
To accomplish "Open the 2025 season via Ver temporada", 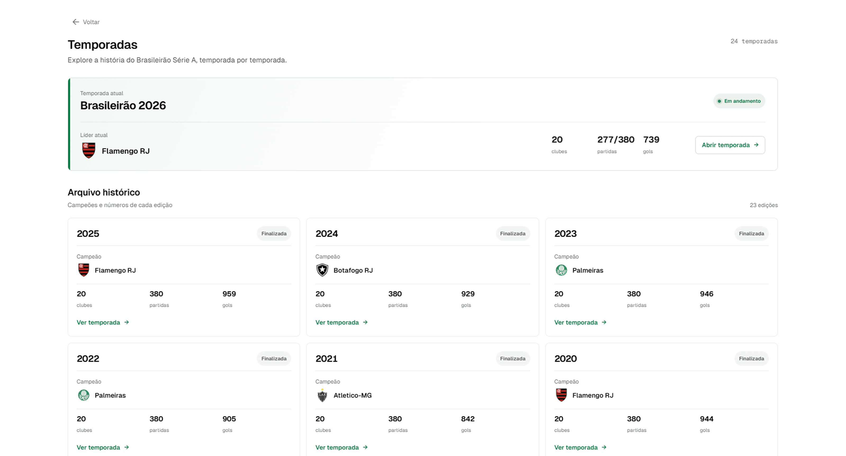I will click(103, 322).
